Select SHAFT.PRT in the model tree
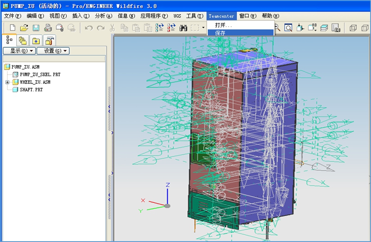 click(31, 90)
